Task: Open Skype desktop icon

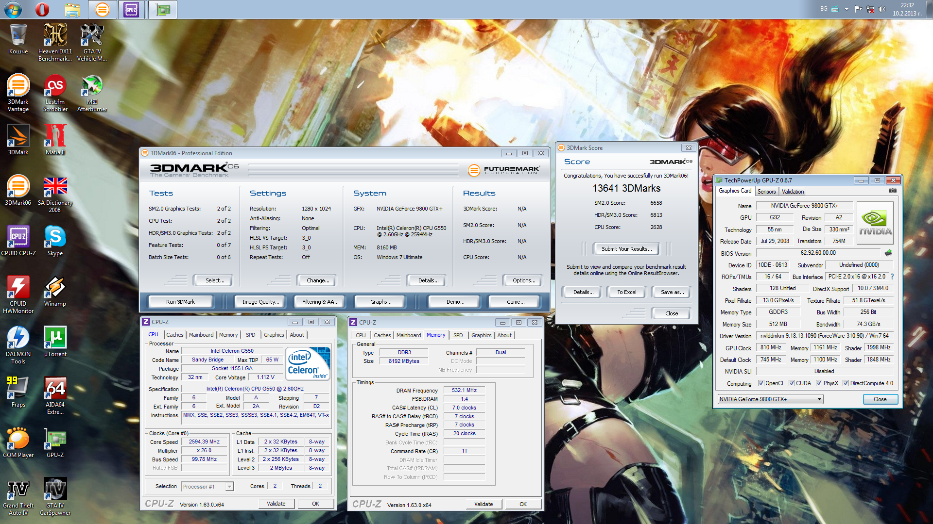Action: click(55, 241)
